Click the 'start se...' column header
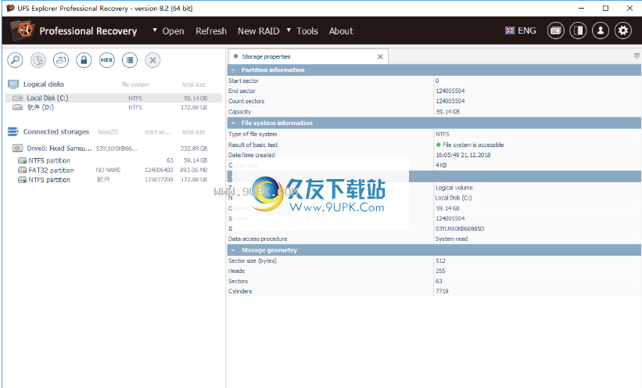The height and width of the screenshot is (388, 642). click(158, 132)
